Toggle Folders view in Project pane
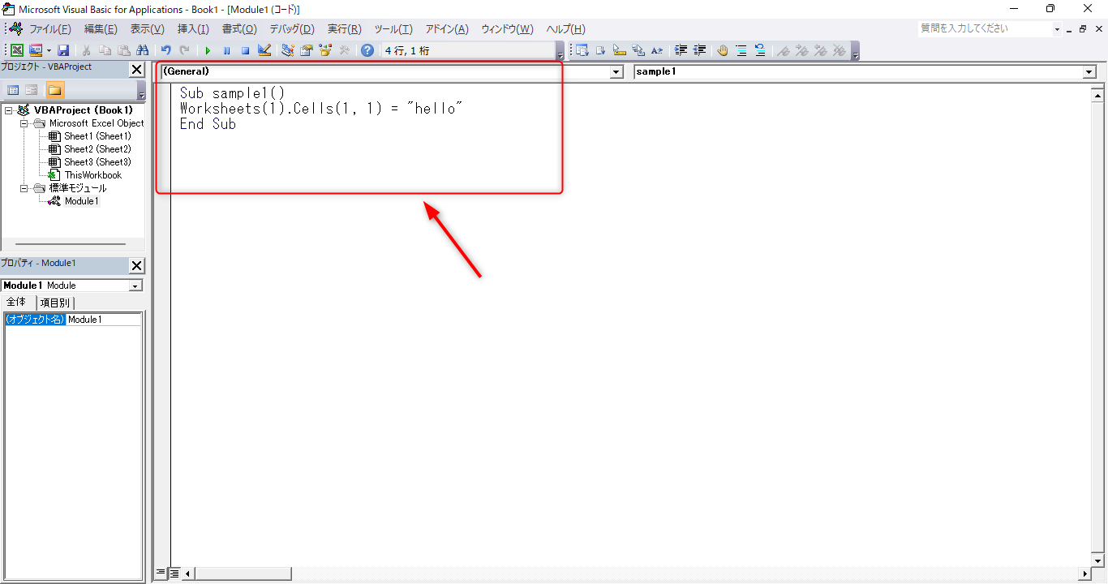This screenshot has width=1108, height=584. pos(54,90)
